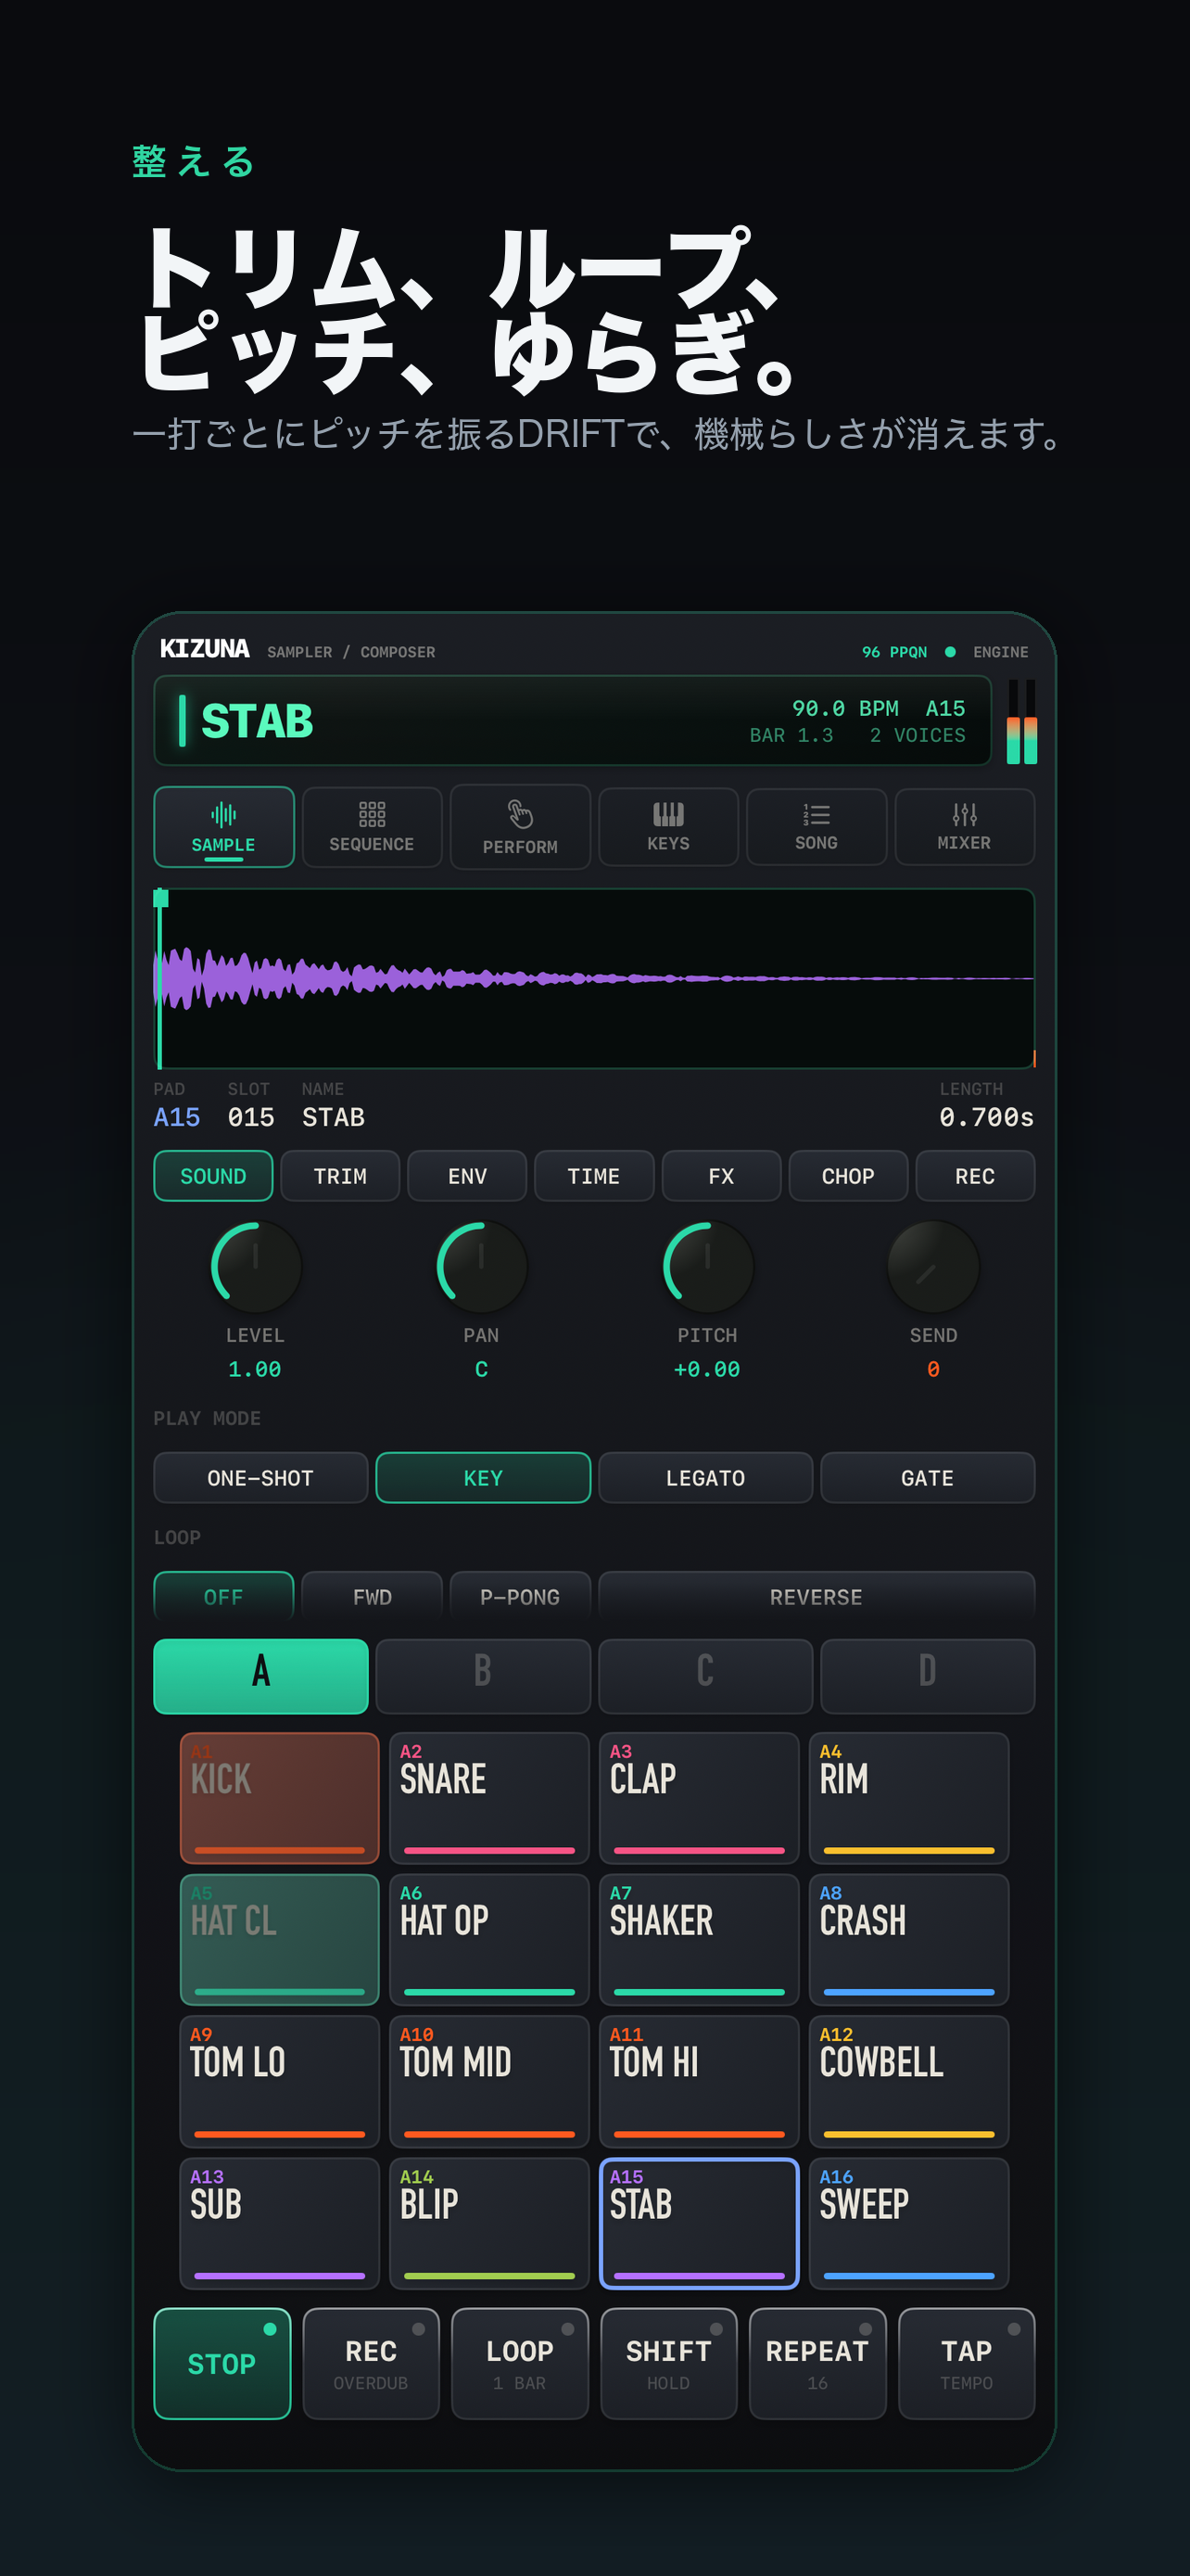The height and width of the screenshot is (2576, 1190).
Task: Toggle REVERSE playback
Action: click(817, 1596)
